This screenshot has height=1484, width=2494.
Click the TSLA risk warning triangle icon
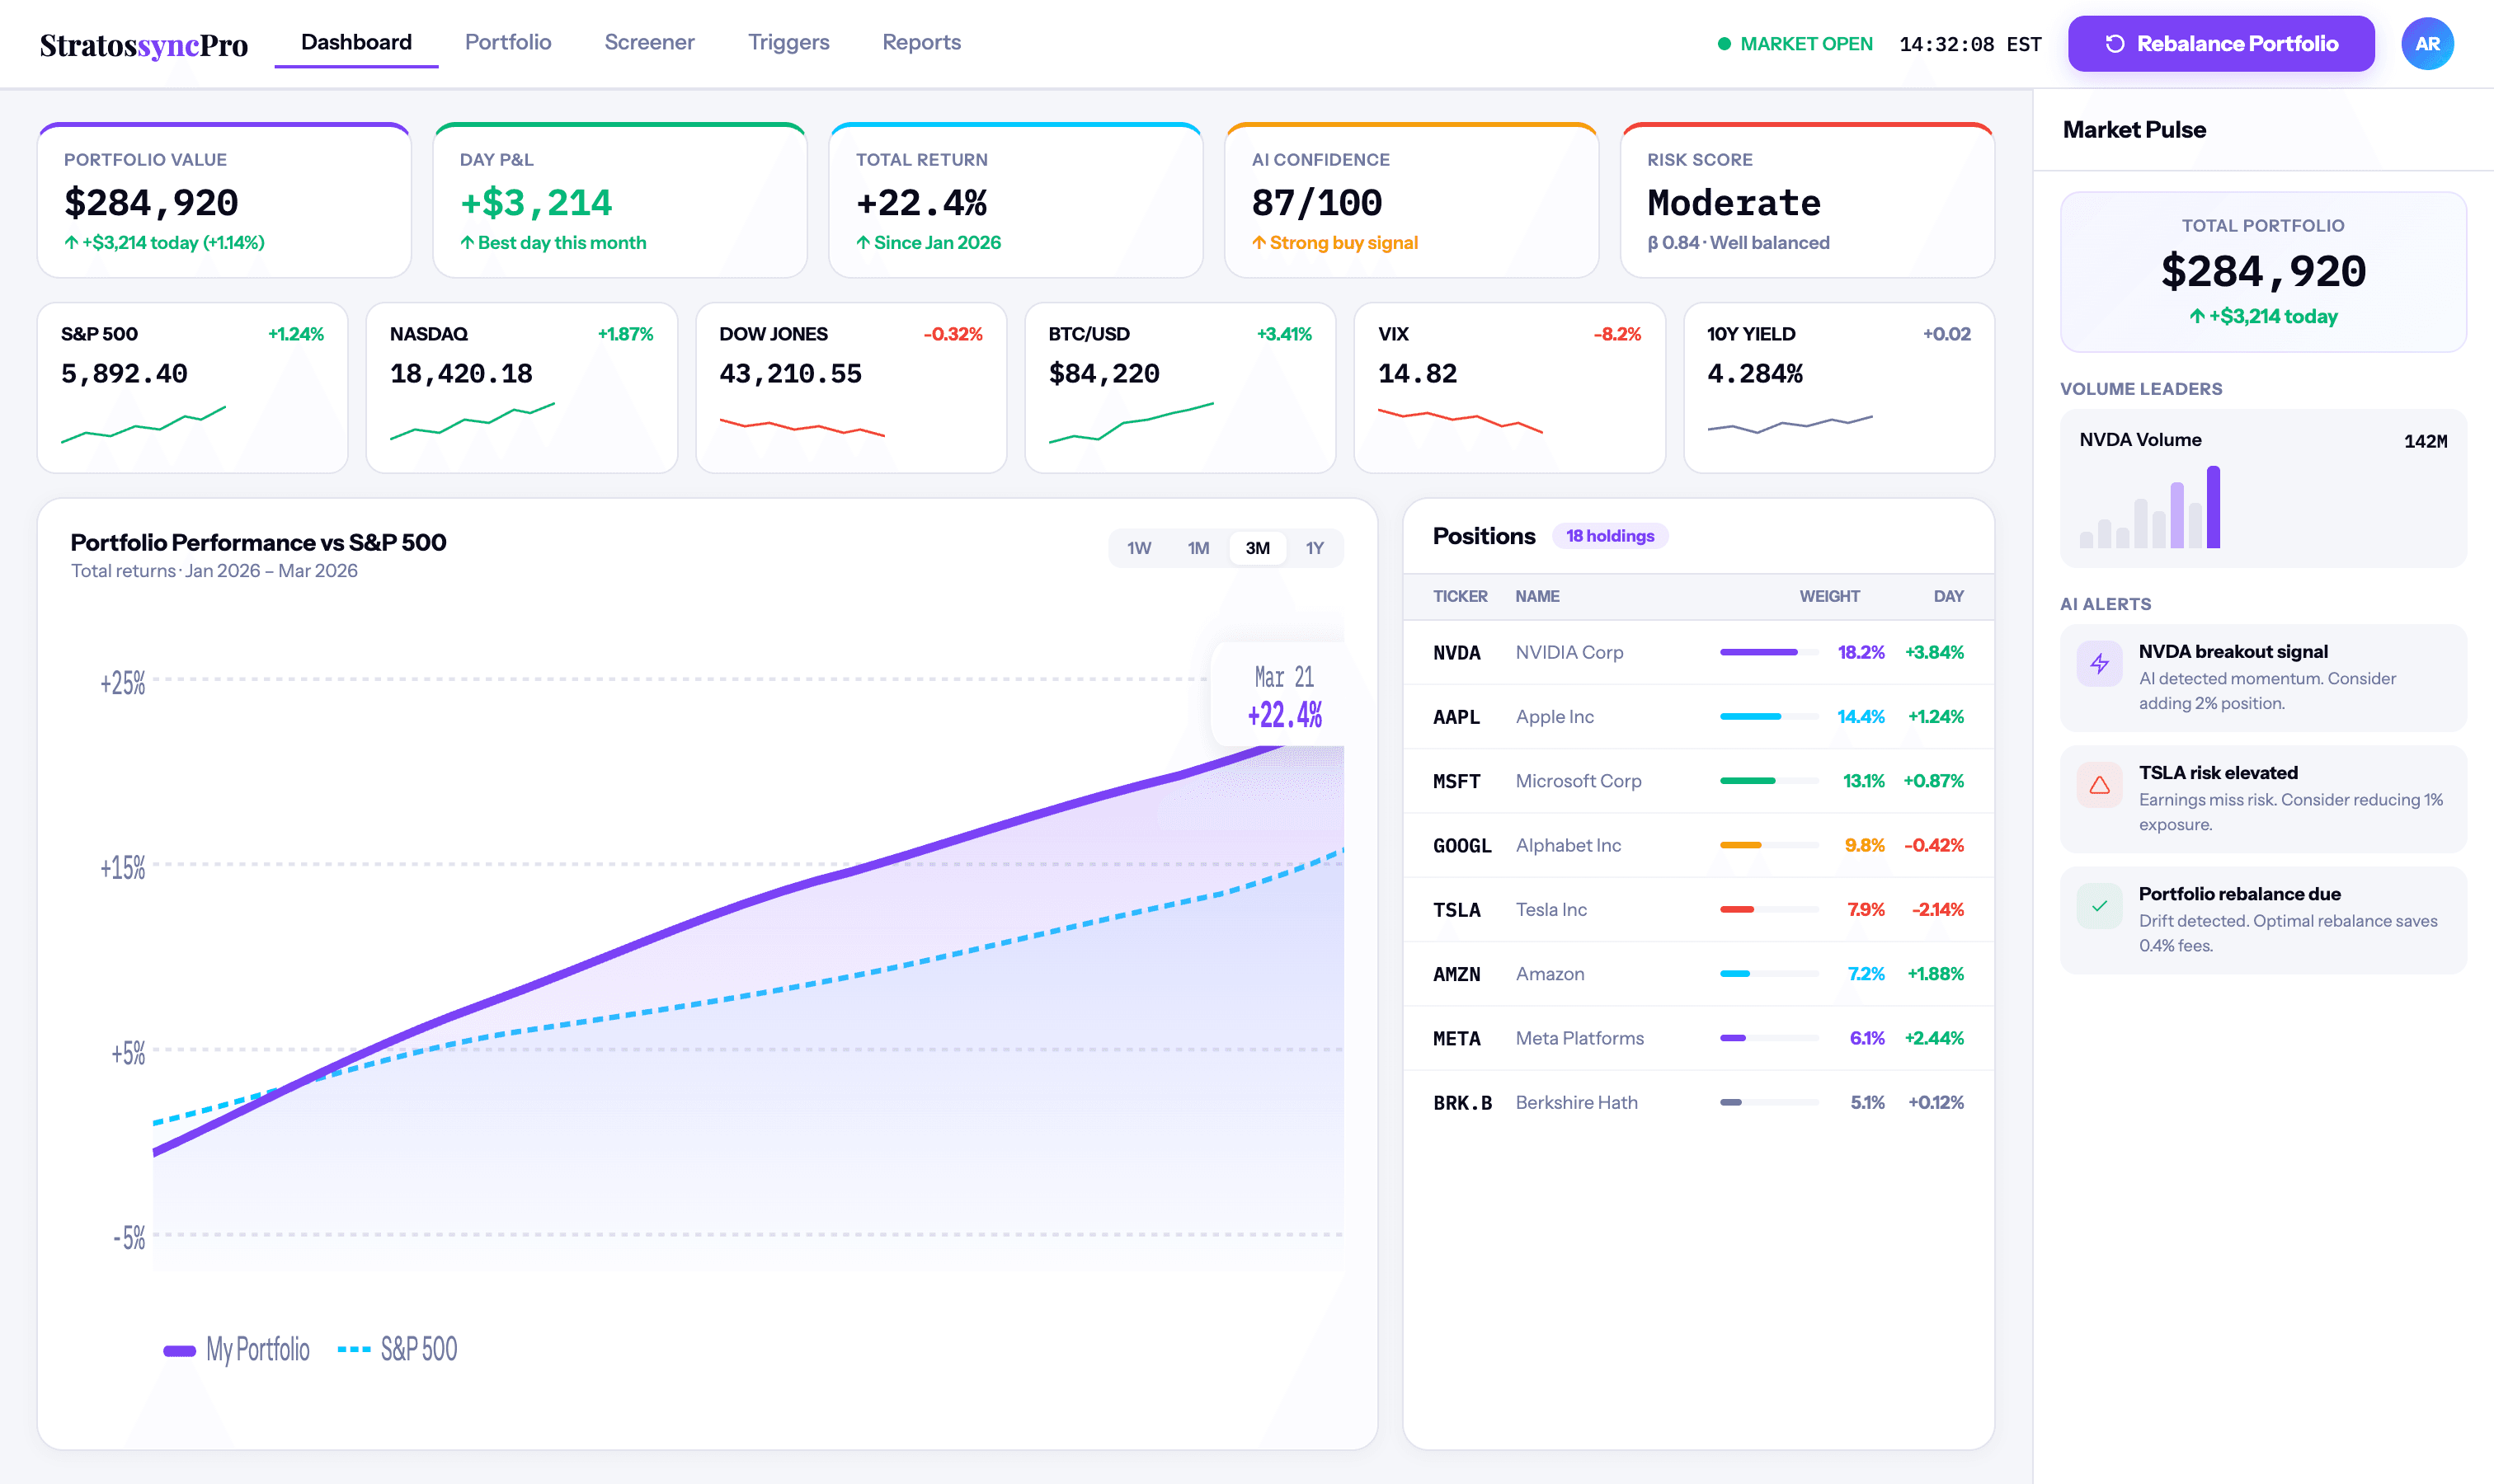click(x=2099, y=785)
